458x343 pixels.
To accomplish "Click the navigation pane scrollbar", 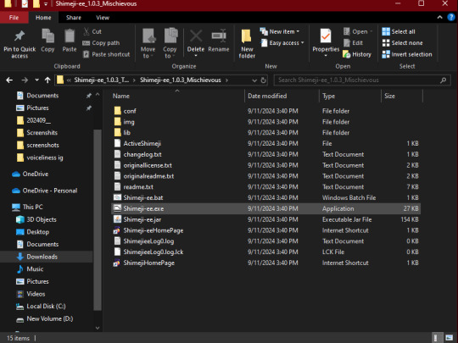I will (x=98, y=220).
